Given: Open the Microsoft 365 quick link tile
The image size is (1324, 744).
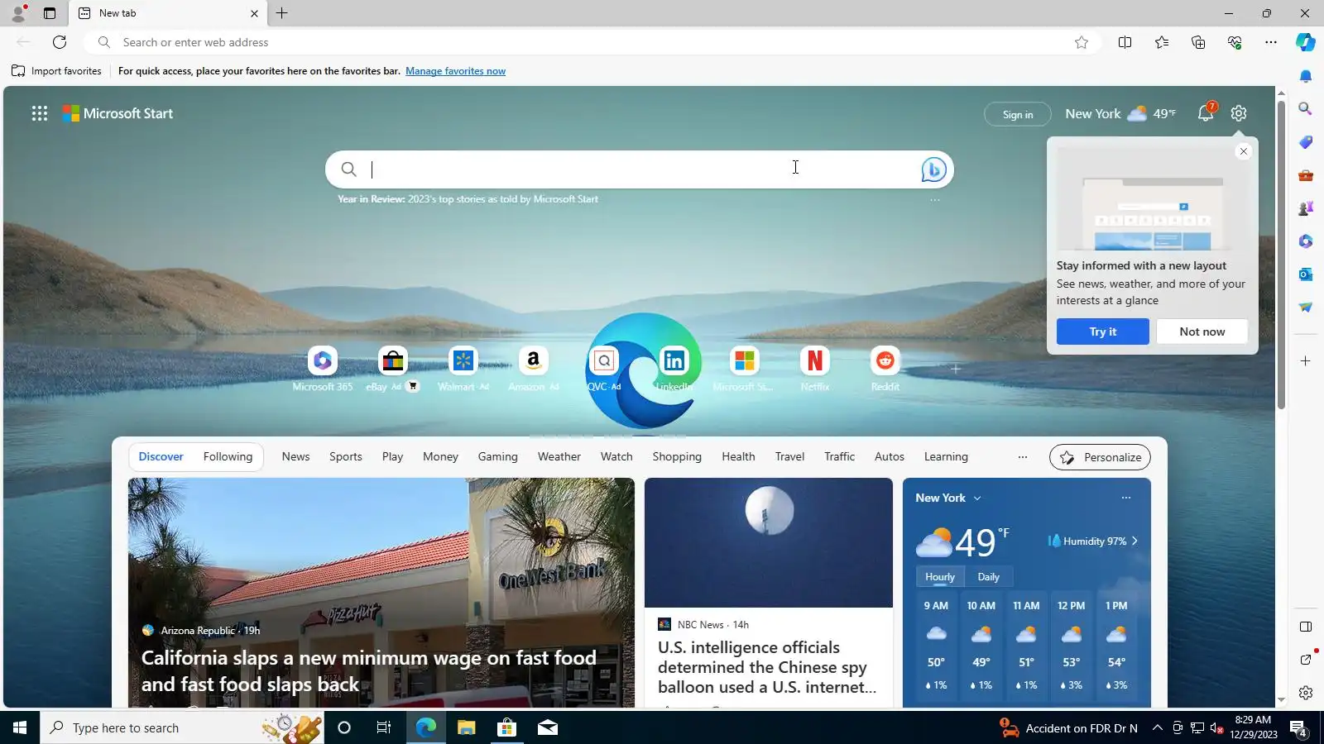Looking at the screenshot, I should [323, 369].
